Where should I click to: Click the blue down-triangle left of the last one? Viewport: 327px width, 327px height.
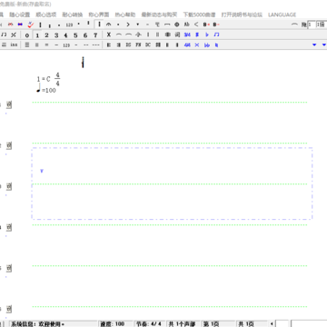click(x=314, y=45)
